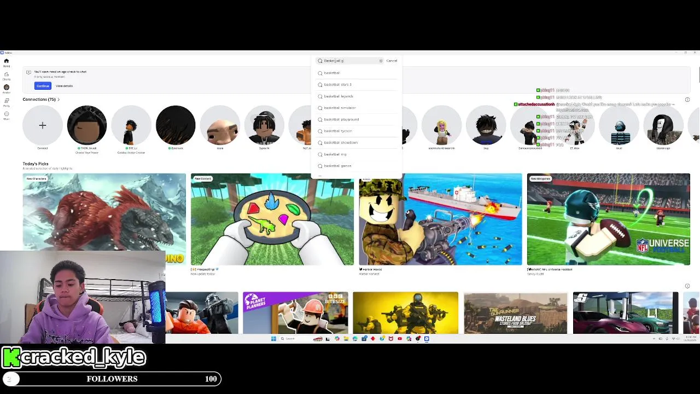Click the Connect plus circle

click(x=42, y=125)
